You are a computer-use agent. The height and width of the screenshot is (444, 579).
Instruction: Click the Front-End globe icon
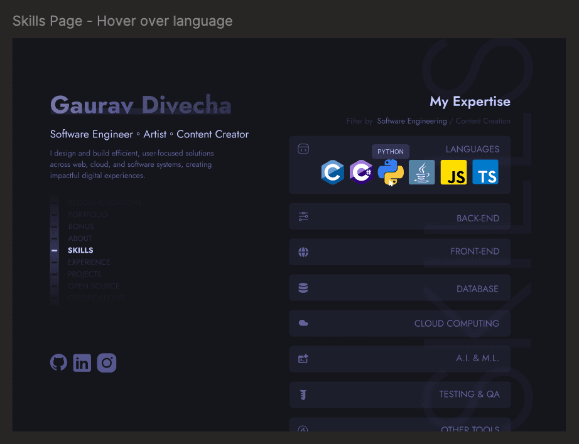click(x=303, y=252)
